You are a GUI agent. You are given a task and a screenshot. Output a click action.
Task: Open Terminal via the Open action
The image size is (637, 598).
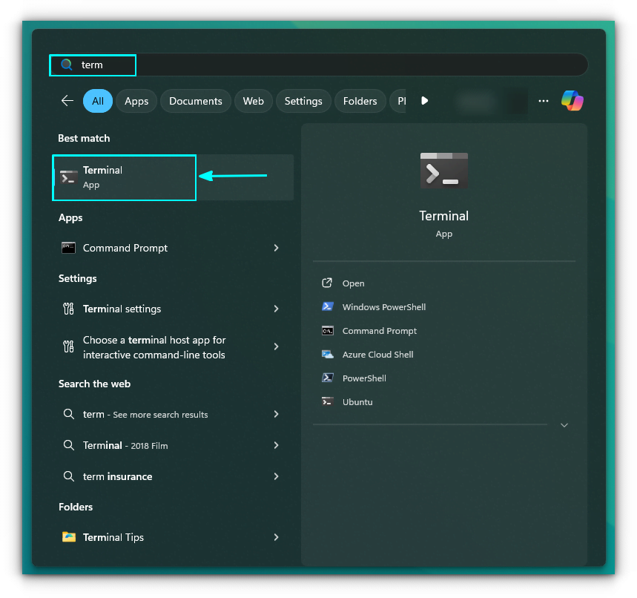pyautogui.click(x=353, y=283)
